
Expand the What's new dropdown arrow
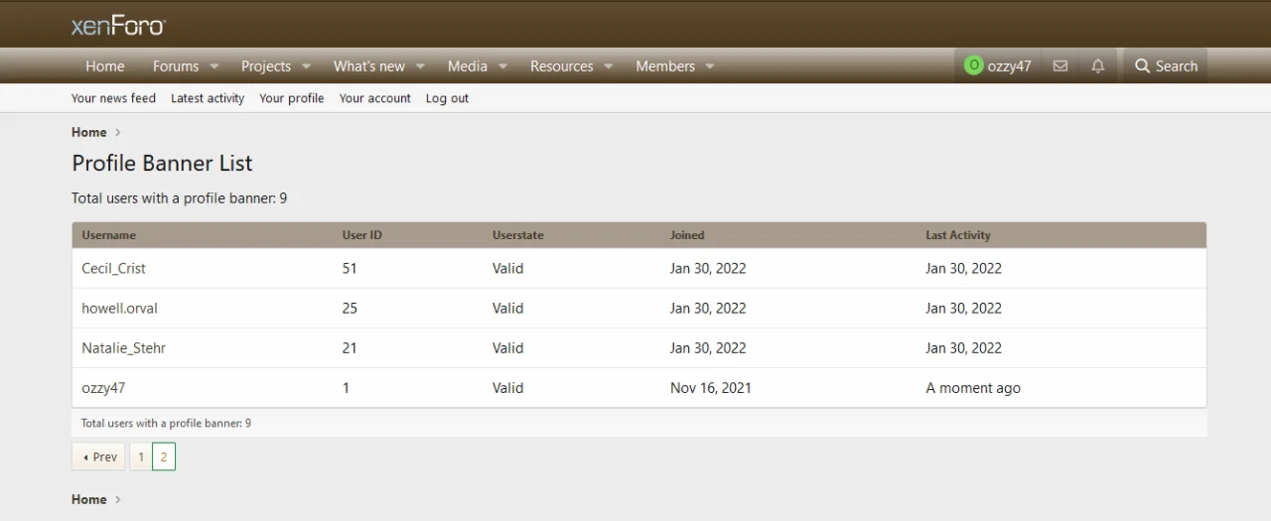pyautogui.click(x=420, y=66)
